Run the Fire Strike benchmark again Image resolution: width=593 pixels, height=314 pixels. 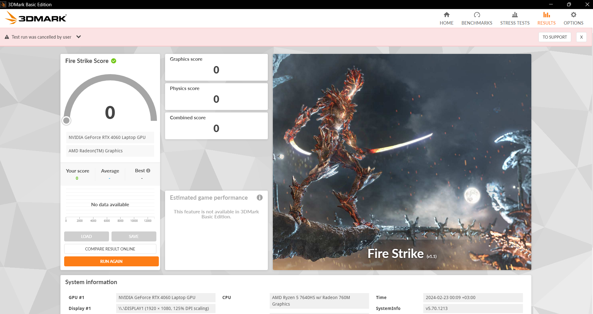(111, 261)
